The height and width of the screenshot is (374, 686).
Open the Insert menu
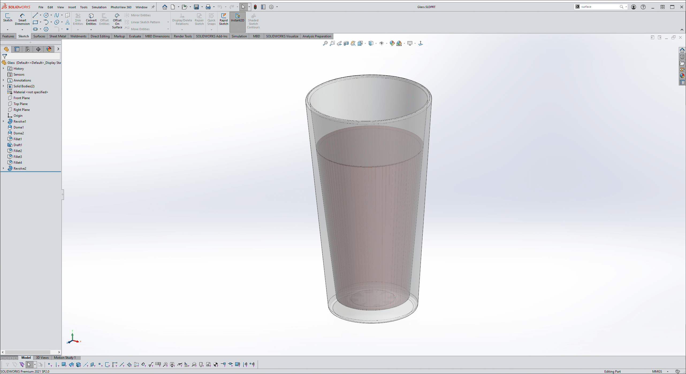[72, 7]
